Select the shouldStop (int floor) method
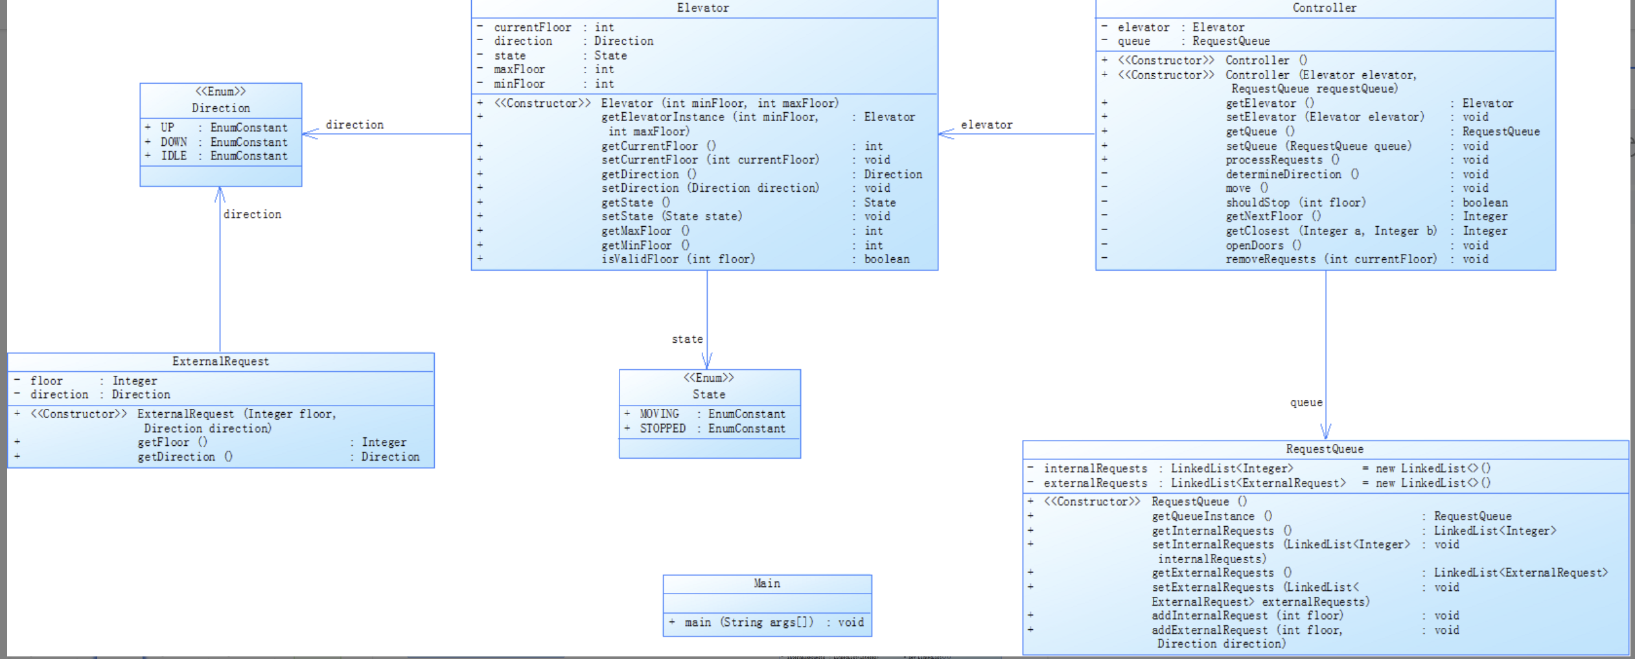This screenshot has height=659, width=1635. pos(1305,203)
